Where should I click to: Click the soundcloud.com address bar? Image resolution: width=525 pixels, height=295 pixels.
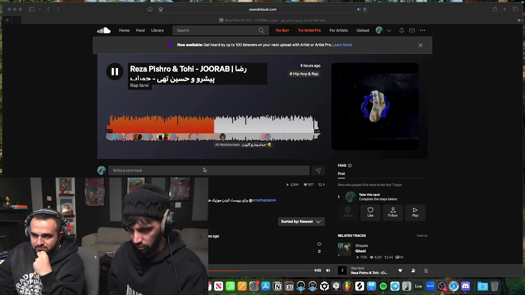(x=262, y=9)
